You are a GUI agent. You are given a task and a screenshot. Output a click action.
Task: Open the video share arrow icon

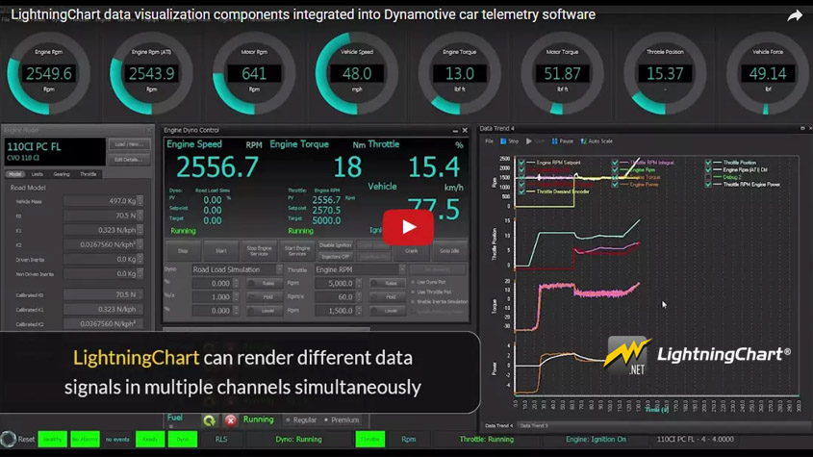[x=795, y=16]
